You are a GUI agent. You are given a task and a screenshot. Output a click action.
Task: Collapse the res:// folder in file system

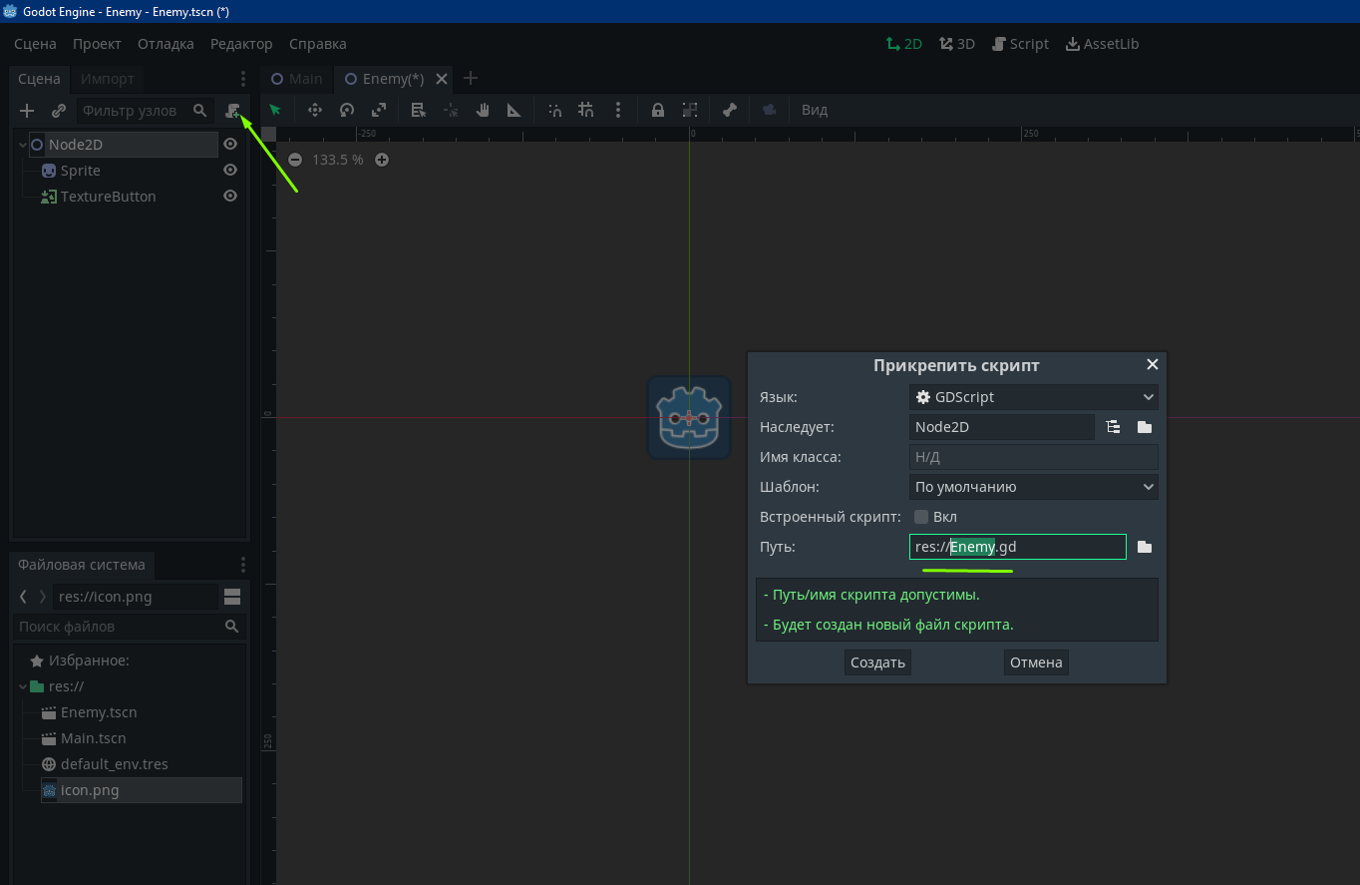tap(23, 686)
